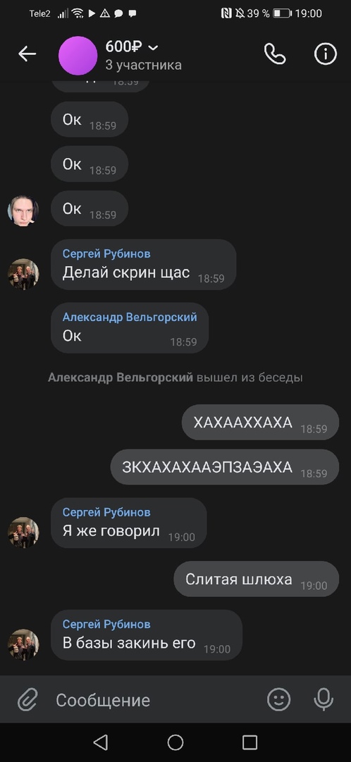The image size is (351, 762).
Task: Open avatar next to 'Я же говорил' message
Action: [23, 532]
